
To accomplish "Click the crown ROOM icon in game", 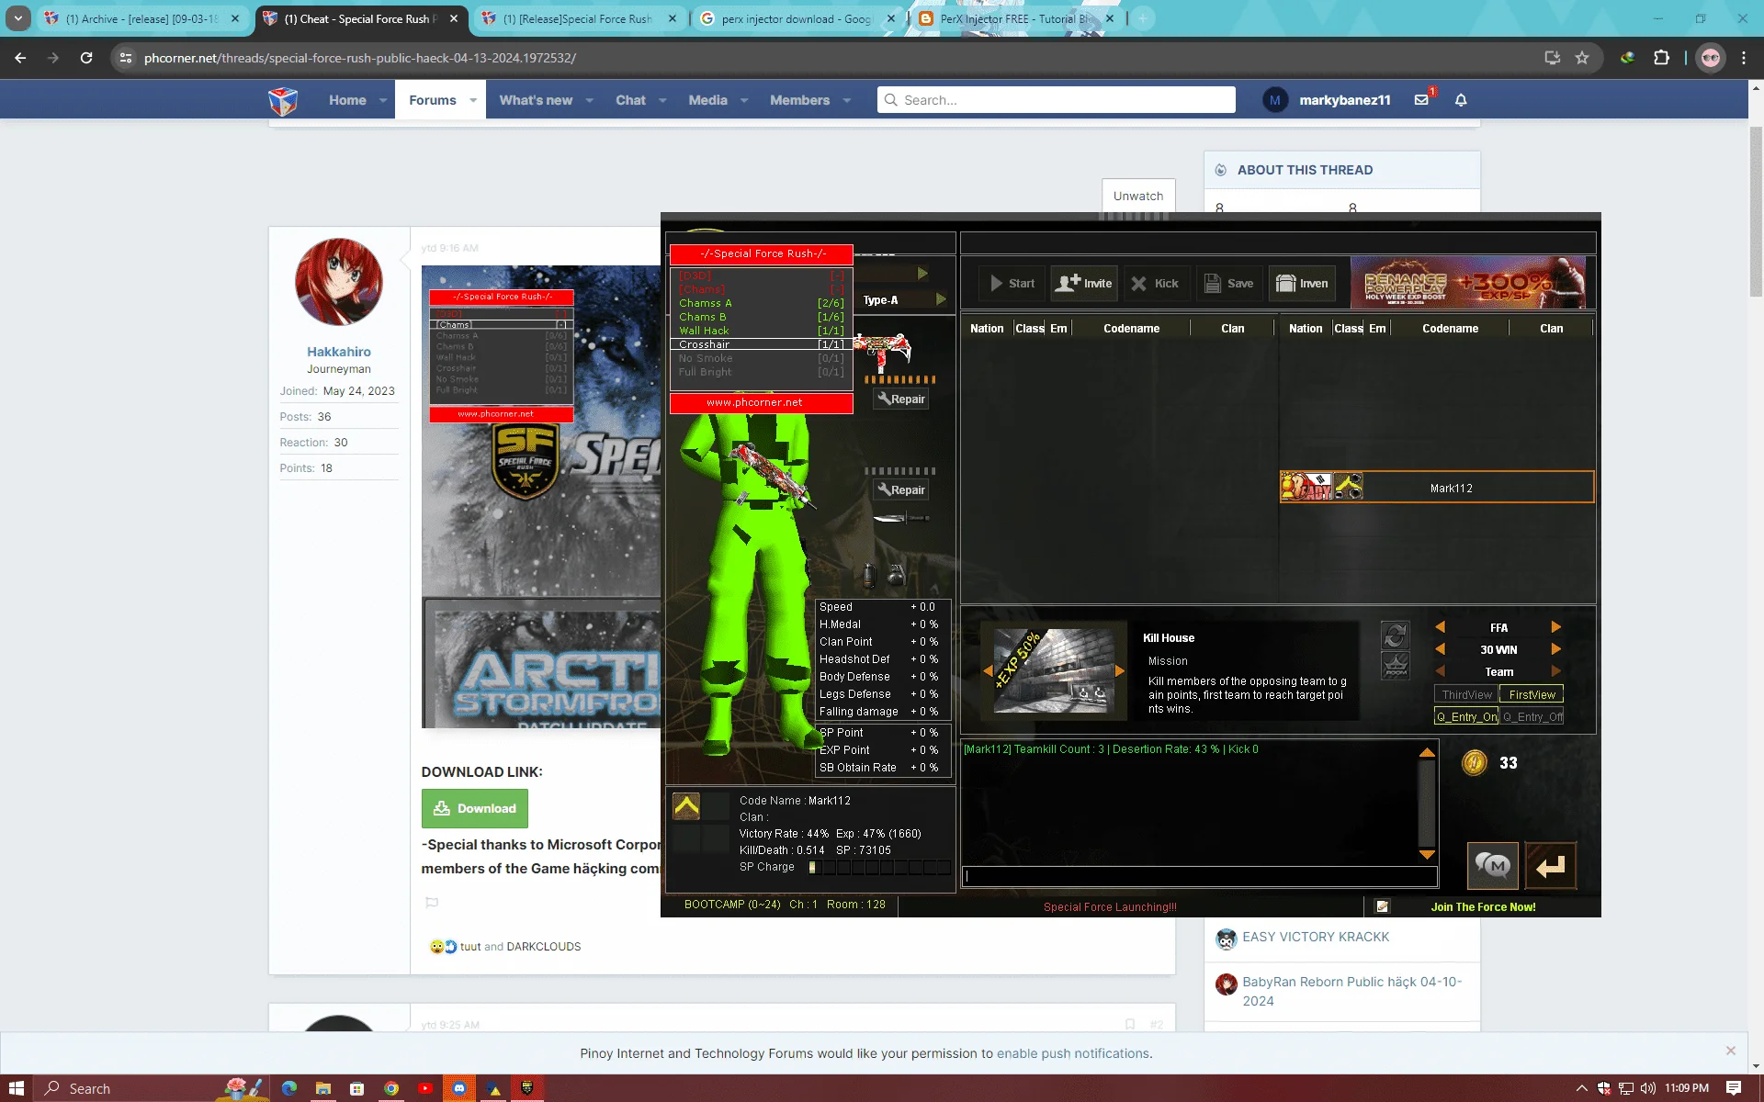I will tap(1395, 665).
